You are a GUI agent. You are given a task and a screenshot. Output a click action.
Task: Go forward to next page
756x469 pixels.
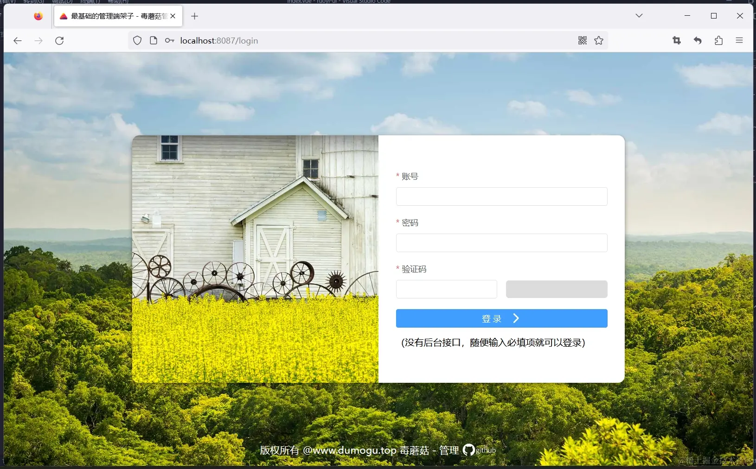[38, 41]
